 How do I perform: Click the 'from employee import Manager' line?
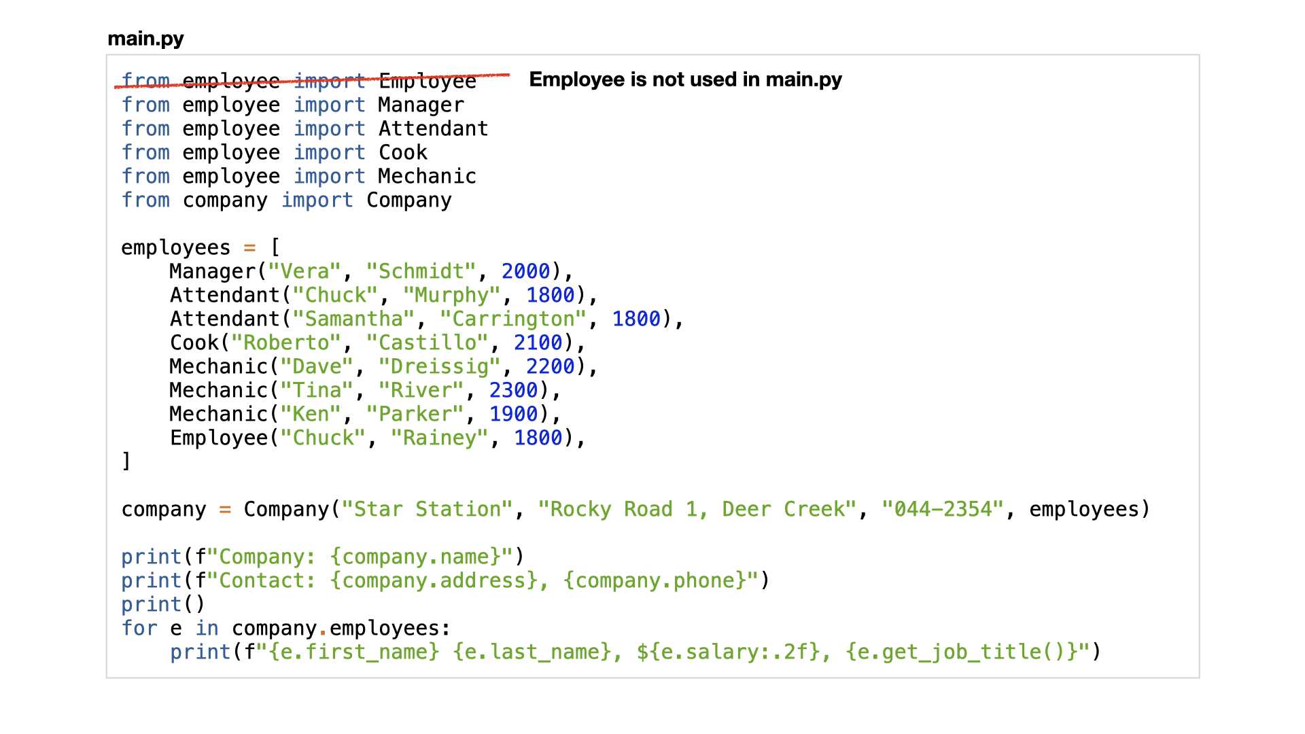[293, 105]
